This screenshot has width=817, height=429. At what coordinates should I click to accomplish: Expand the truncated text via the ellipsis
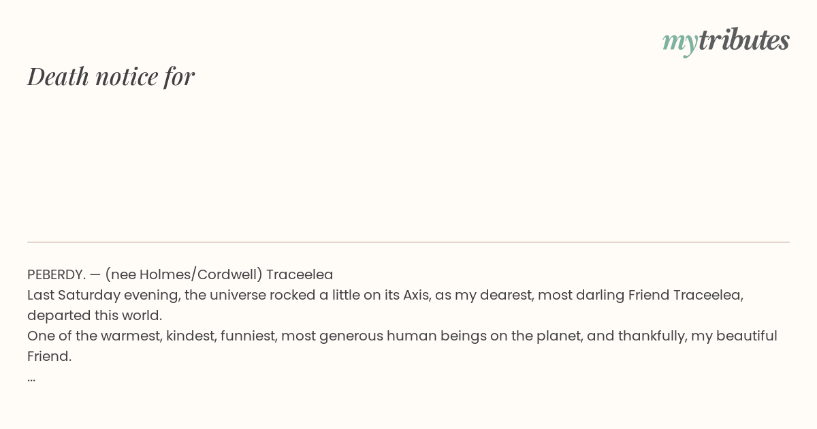pos(31,379)
